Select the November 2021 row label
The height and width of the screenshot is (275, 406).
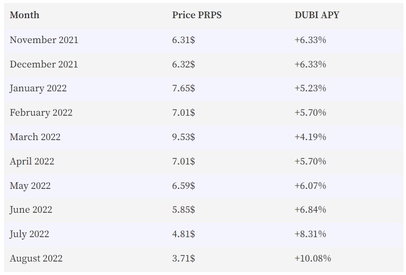[x=44, y=40]
